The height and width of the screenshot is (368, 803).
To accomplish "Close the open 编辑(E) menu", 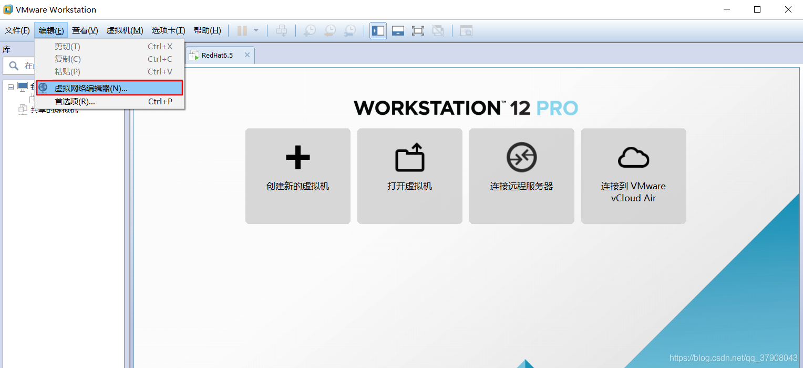I will (51, 30).
